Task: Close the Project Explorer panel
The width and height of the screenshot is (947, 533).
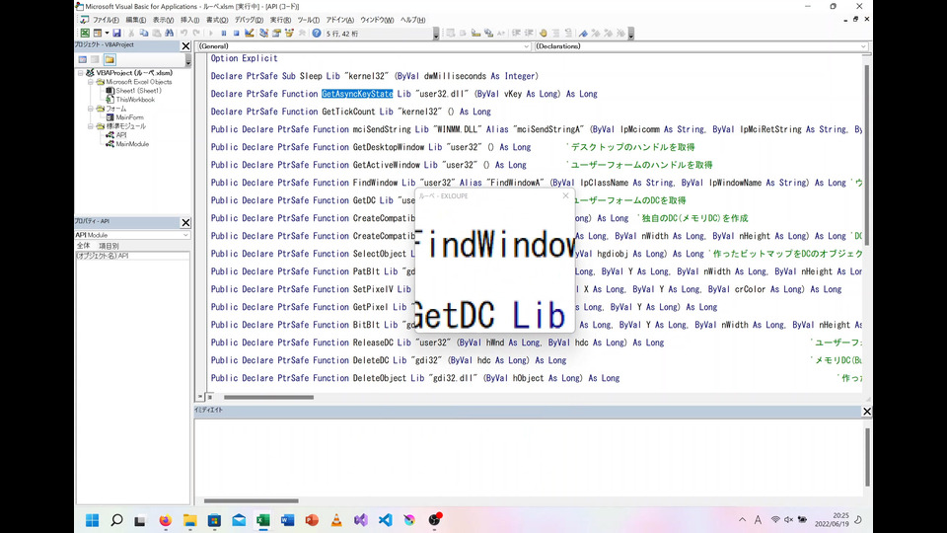Action: (185, 46)
